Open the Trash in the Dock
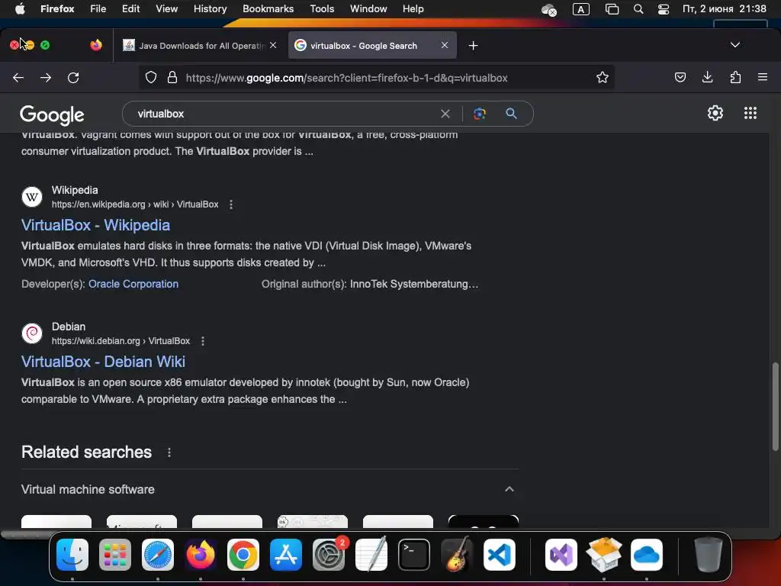This screenshot has width=781, height=586. 709,555
